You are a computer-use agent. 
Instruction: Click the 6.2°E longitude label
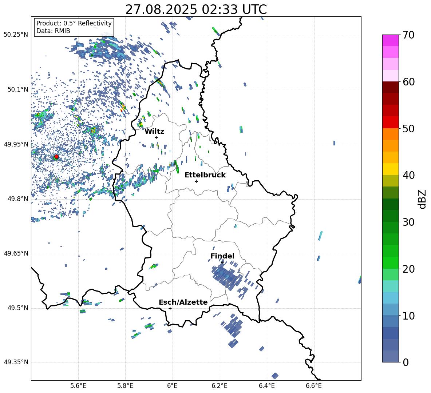click(220, 386)
